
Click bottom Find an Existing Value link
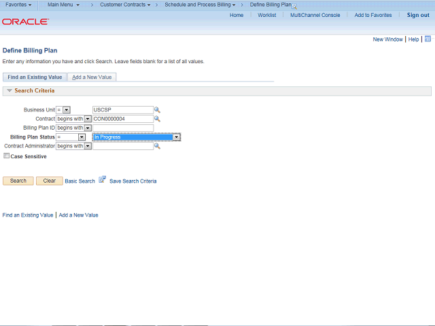pos(28,215)
